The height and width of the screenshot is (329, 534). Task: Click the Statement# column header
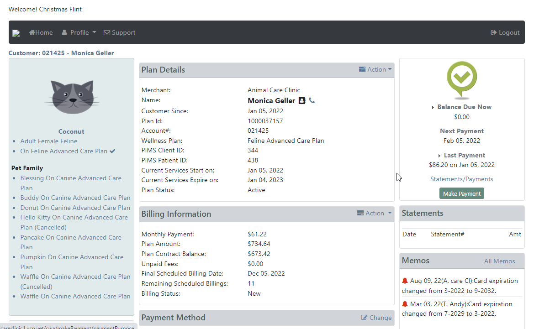tap(448, 235)
